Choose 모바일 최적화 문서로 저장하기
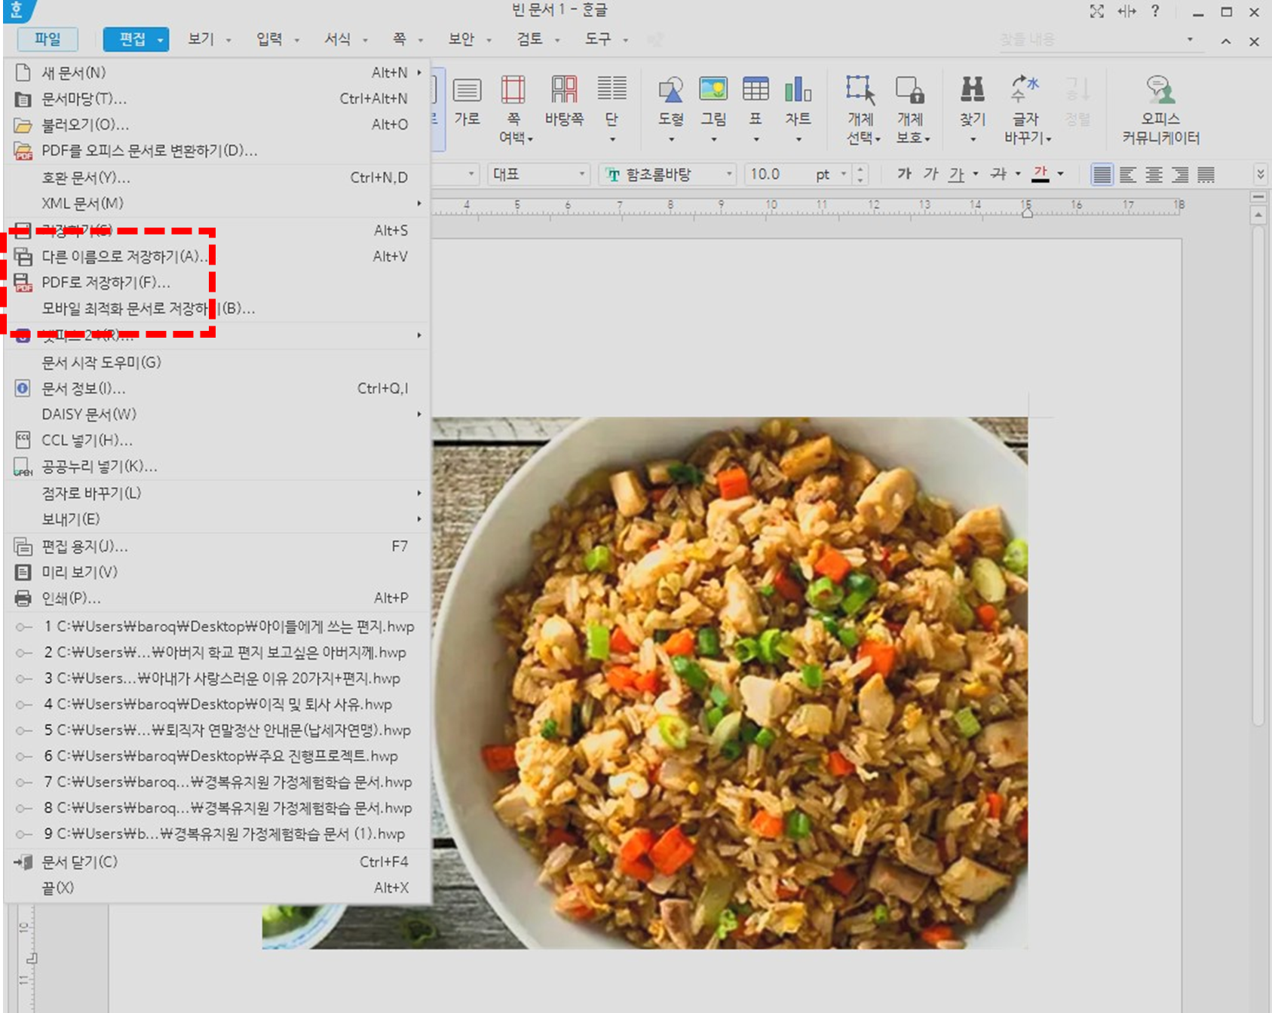 point(218,308)
